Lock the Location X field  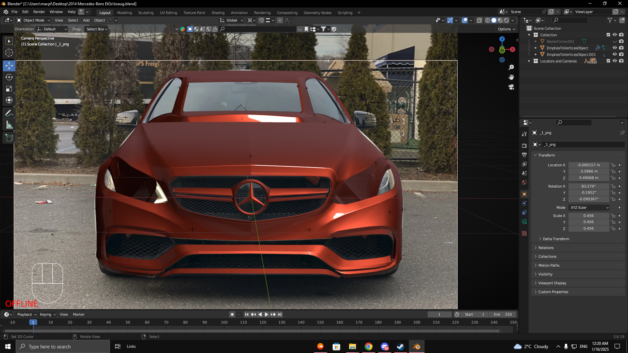point(613,165)
